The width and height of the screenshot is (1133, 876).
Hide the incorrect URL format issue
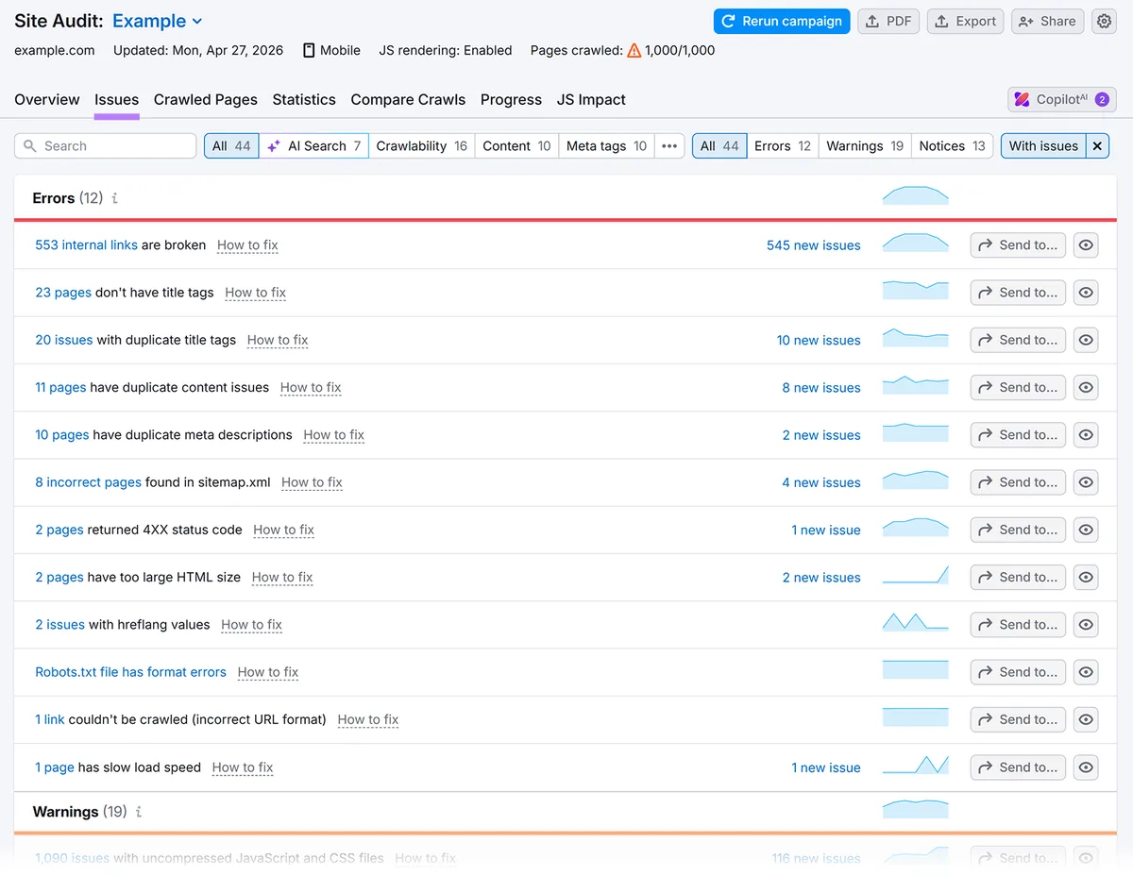click(x=1086, y=719)
